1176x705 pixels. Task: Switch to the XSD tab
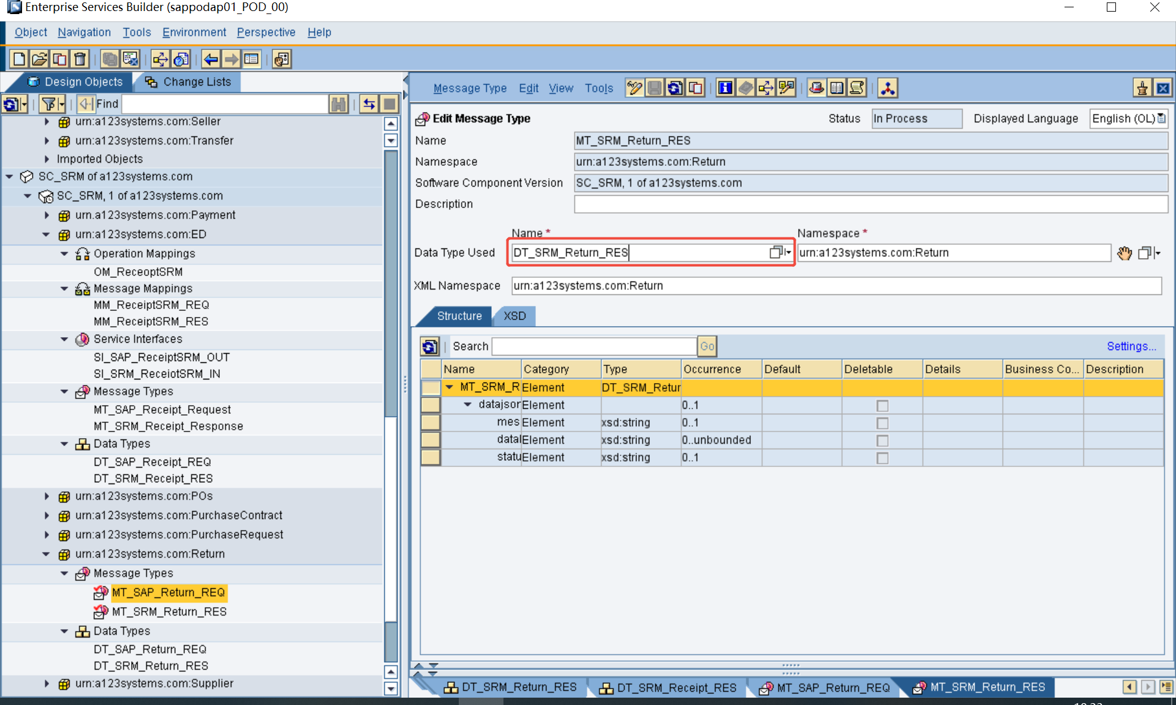point(514,316)
